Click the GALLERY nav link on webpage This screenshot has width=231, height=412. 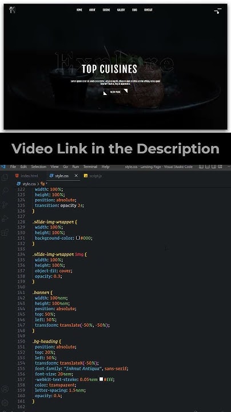(121, 10)
